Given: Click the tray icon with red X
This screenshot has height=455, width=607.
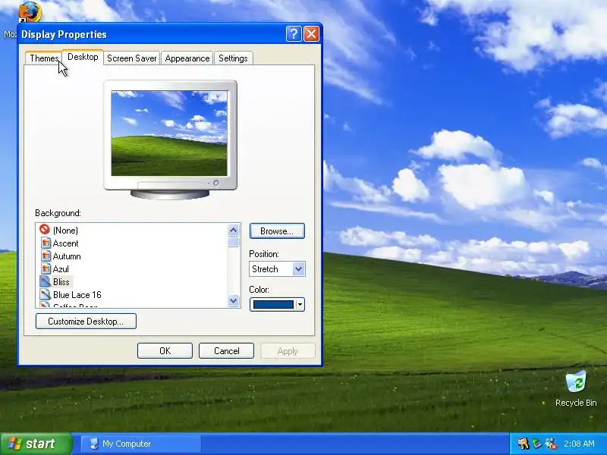Looking at the screenshot, I should pos(551,444).
